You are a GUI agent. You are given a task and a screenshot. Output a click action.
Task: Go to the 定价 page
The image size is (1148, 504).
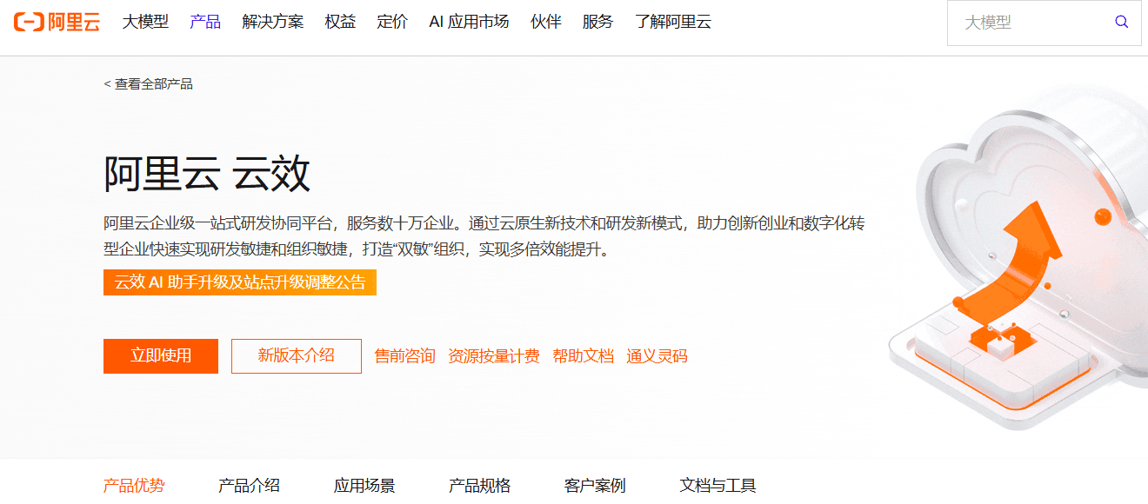click(x=392, y=22)
